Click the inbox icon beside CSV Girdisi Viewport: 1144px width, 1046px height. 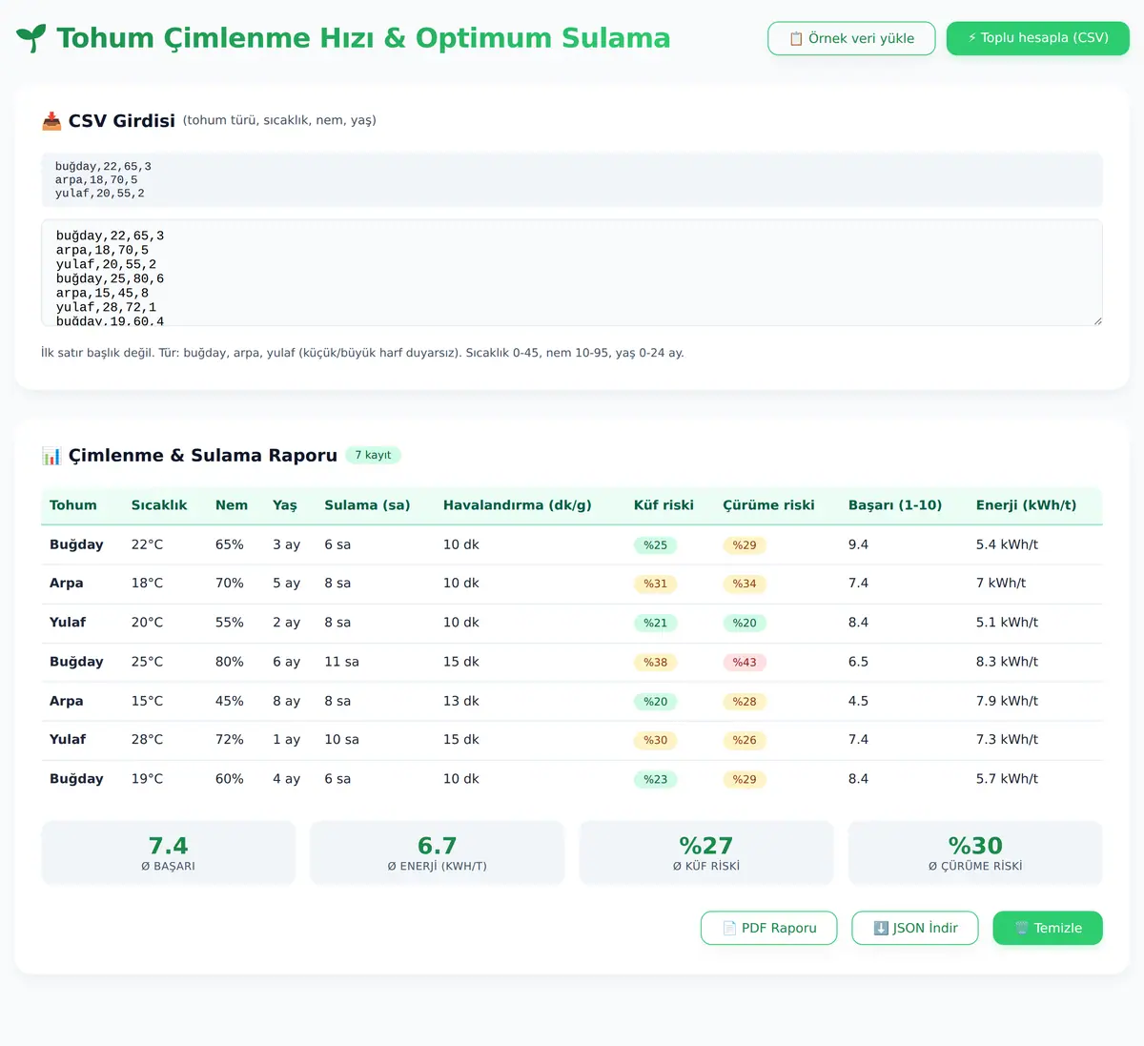click(51, 121)
